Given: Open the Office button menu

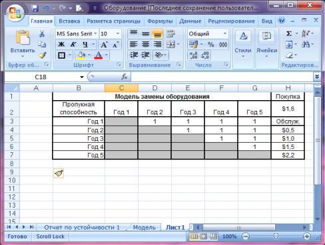Looking at the screenshot, I should tap(15, 13).
